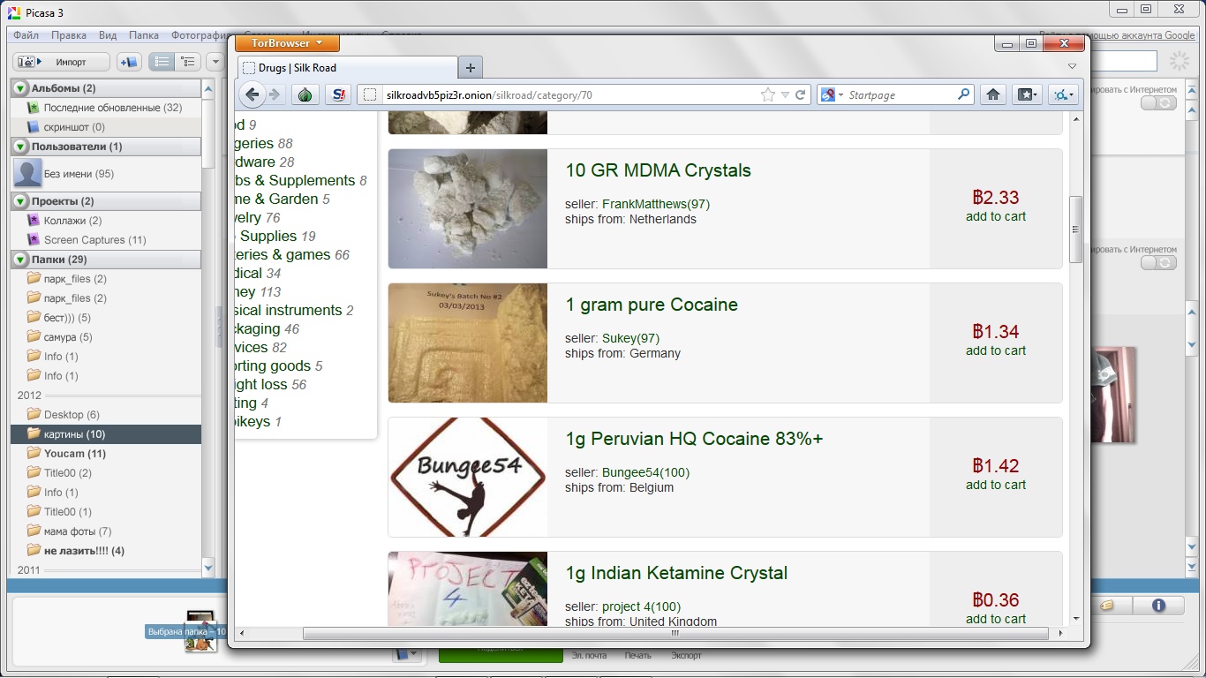
Task: Open the Picasa folder view options dropdown
Action: pyautogui.click(x=215, y=62)
